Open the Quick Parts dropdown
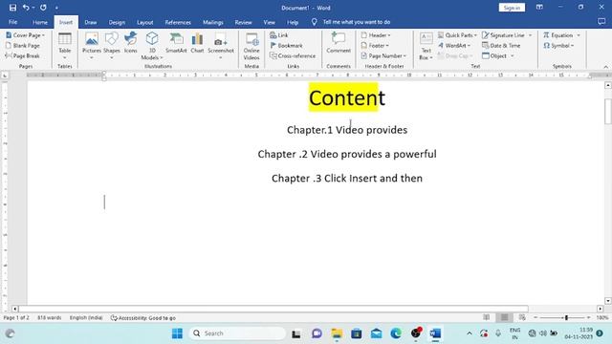 (457, 35)
